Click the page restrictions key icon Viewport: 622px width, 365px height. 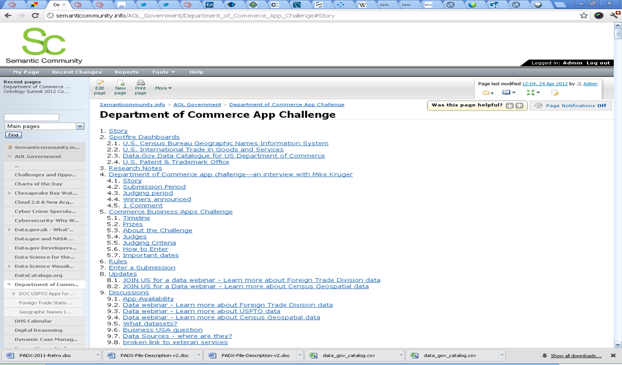tap(555, 92)
